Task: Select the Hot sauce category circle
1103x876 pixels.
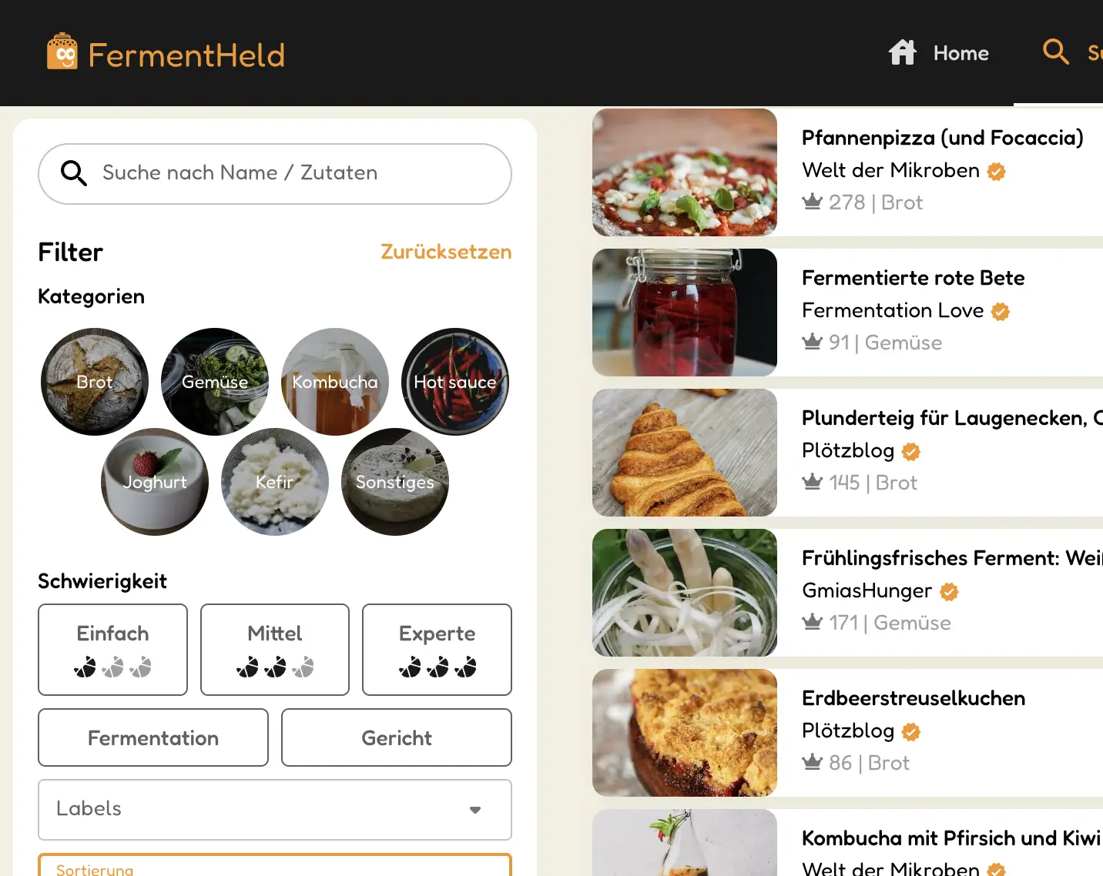Action: 455,382
